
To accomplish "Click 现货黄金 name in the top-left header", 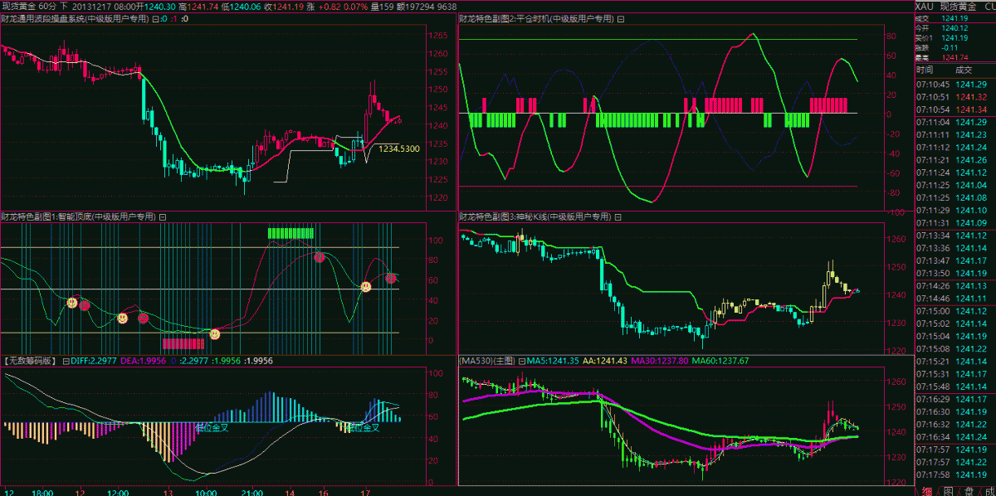I will 18,6.
